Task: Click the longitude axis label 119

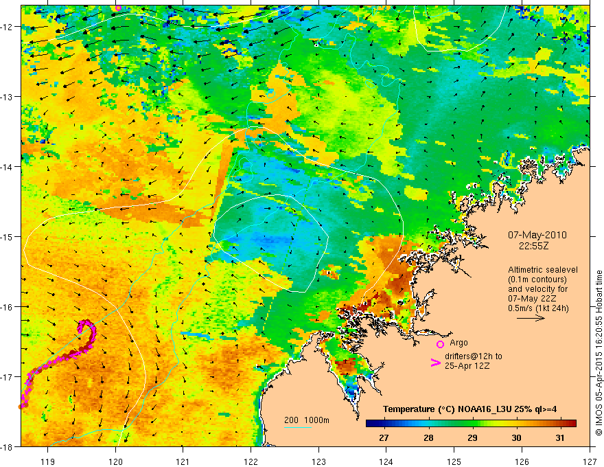Action: coord(48,462)
